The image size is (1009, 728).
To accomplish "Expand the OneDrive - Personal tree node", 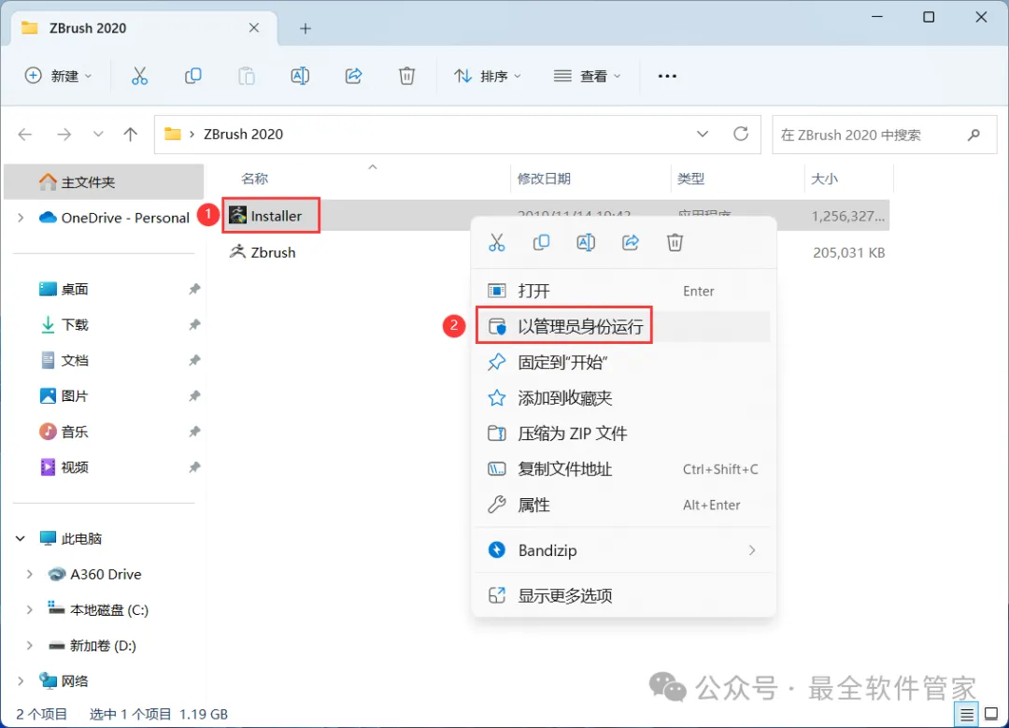I will 21,218.
